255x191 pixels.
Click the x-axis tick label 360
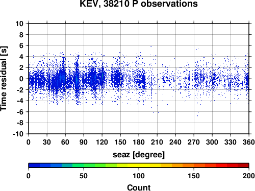[x=249, y=142]
